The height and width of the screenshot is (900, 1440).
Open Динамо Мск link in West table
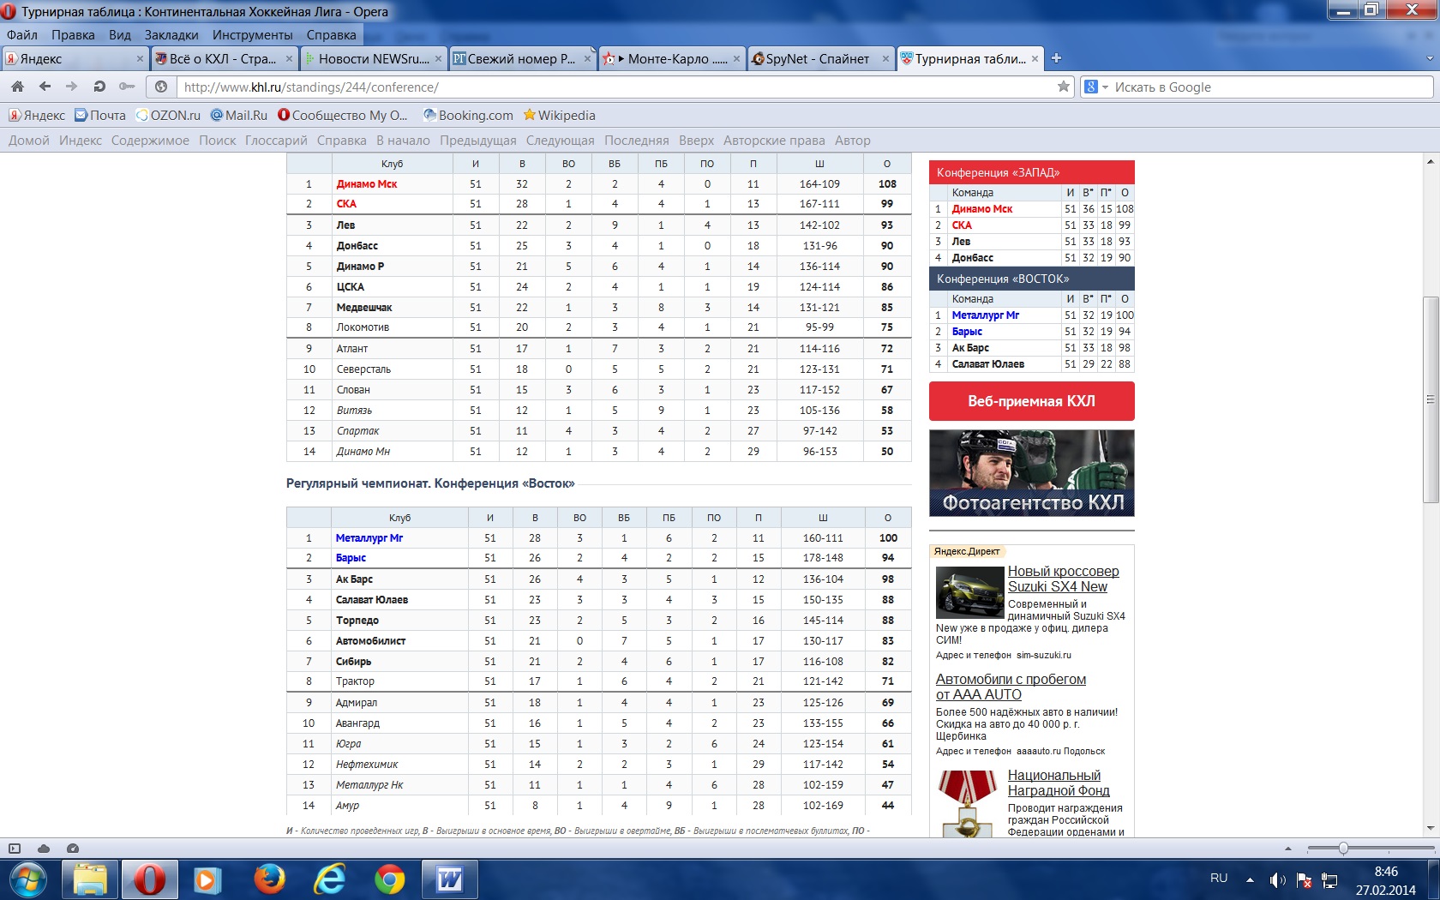(x=367, y=184)
